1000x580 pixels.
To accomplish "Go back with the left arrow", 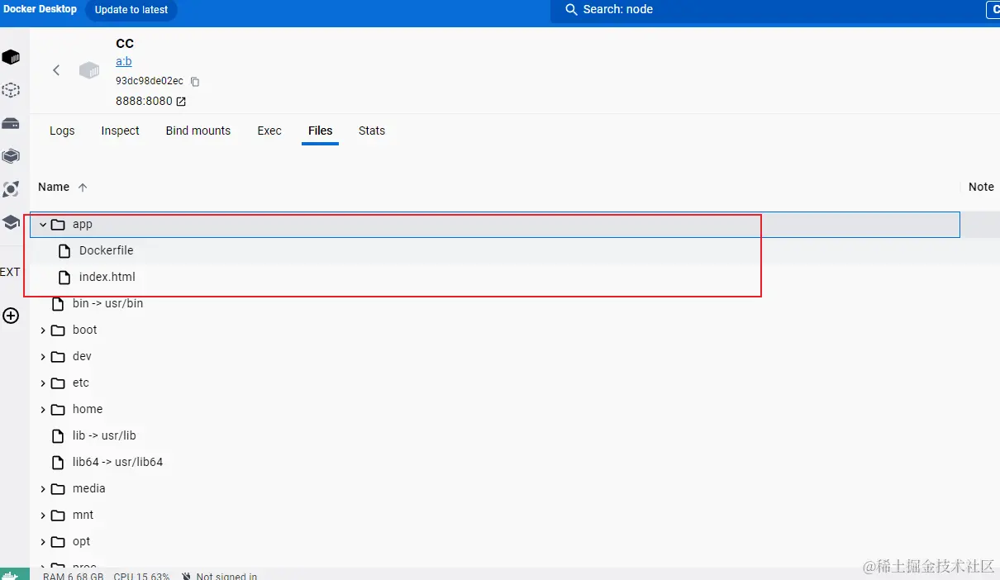I will click(x=56, y=70).
